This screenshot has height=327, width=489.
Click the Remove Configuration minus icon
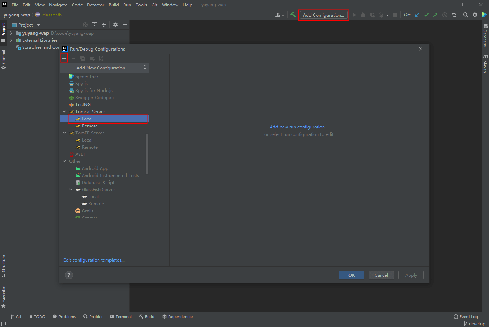coord(73,58)
